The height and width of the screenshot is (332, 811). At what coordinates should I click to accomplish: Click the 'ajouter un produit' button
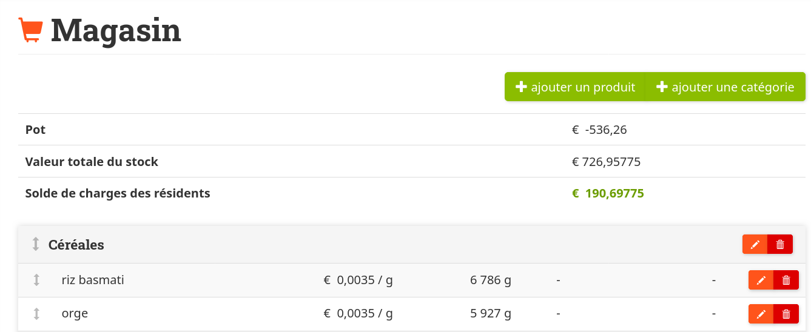(x=575, y=87)
